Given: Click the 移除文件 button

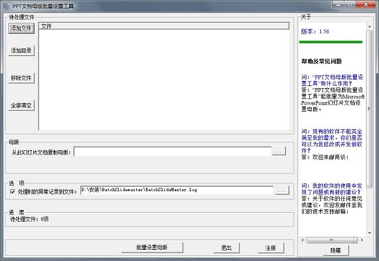Looking at the screenshot, I should click(x=22, y=78).
